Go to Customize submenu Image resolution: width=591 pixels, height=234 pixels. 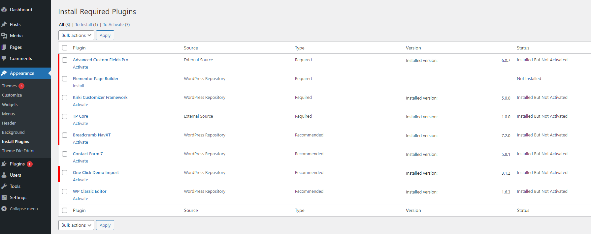pyautogui.click(x=12, y=95)
